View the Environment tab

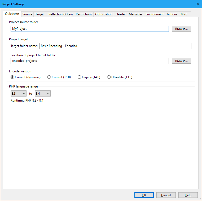point(155,14)
